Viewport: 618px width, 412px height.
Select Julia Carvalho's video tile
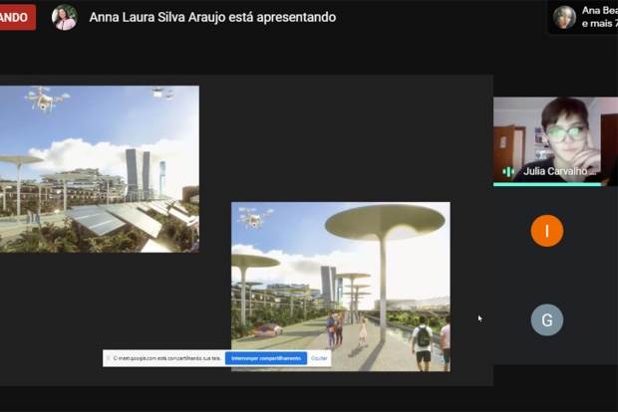pos(554,139)
